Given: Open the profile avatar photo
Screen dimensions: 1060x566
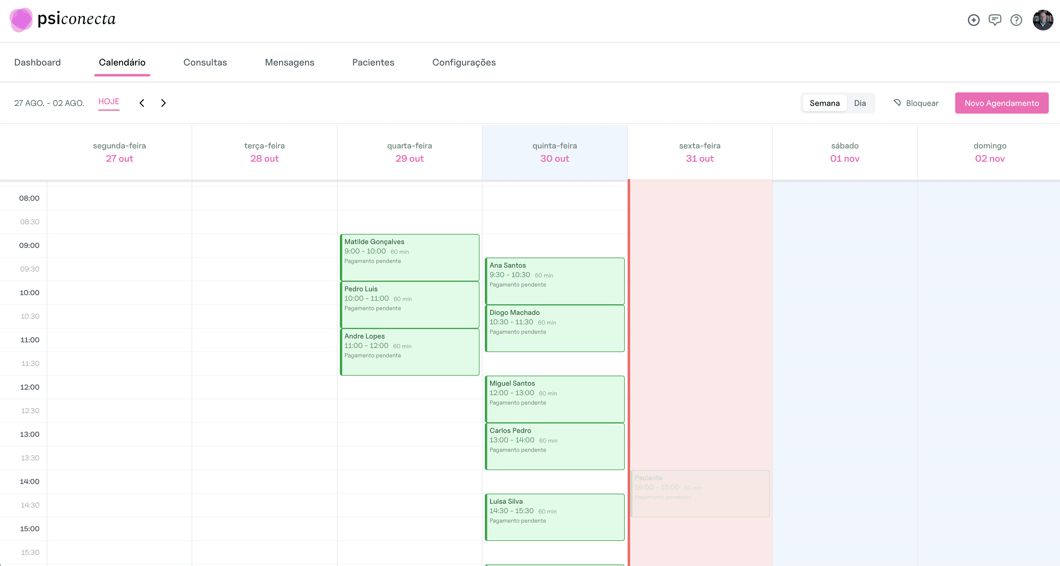Looking at the screenshot, I should pos(1042,20).
